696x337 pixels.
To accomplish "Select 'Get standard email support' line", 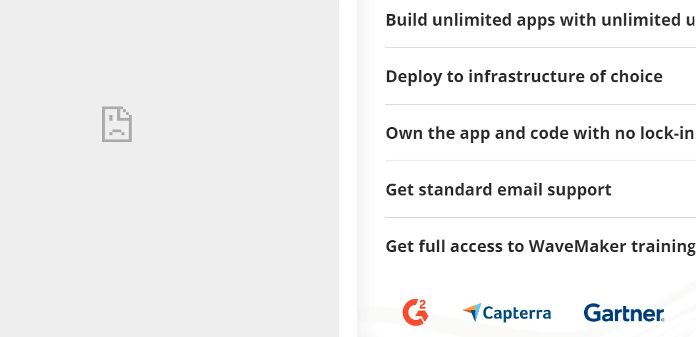I will (x=498, y=190).
